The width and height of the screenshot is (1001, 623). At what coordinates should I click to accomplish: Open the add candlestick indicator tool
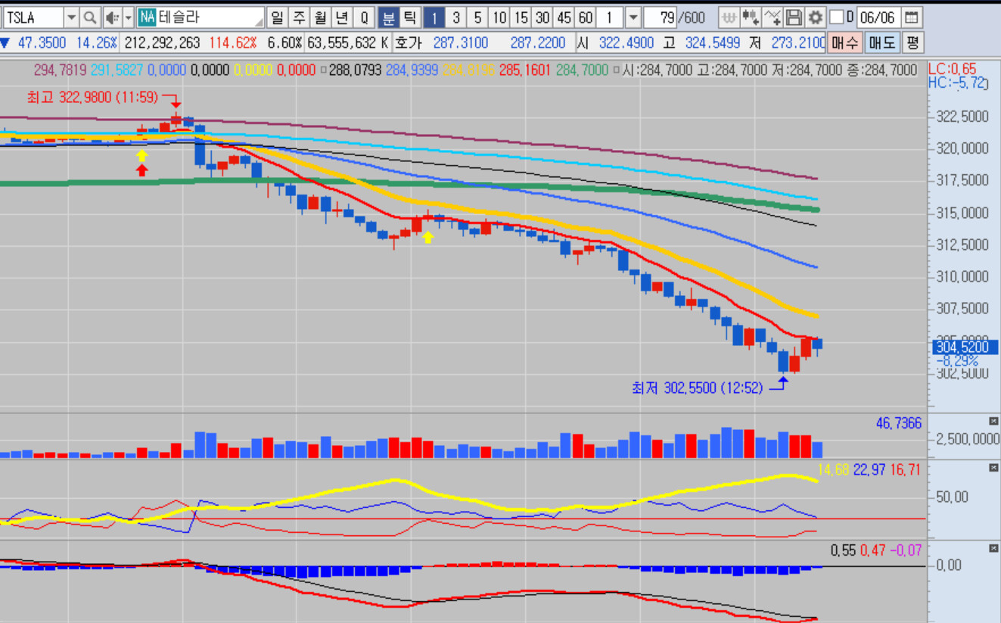coord(750,17)
